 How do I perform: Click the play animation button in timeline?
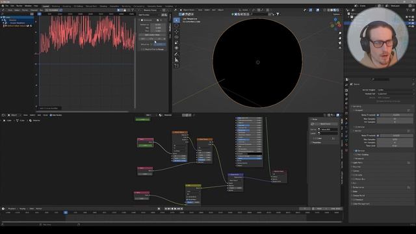tap(175, 209)
